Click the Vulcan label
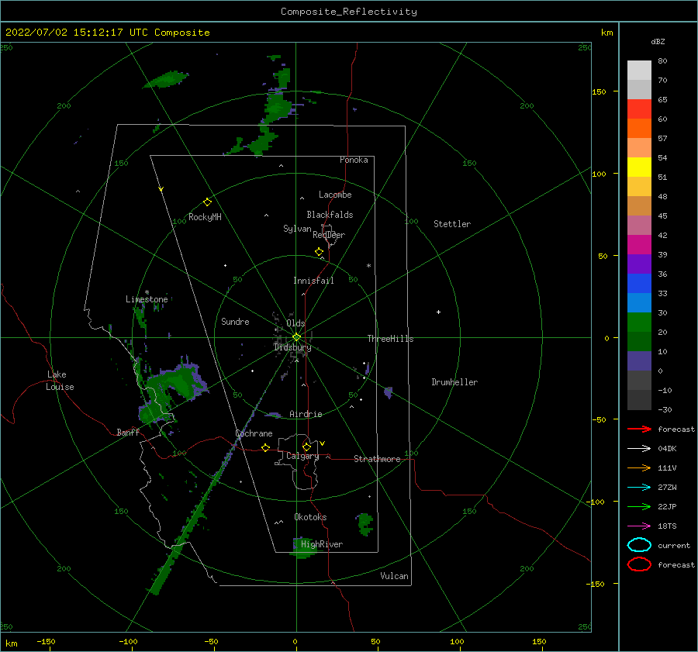Image resolution: width=698 pixels, height=652 pixels. (394, 576)
